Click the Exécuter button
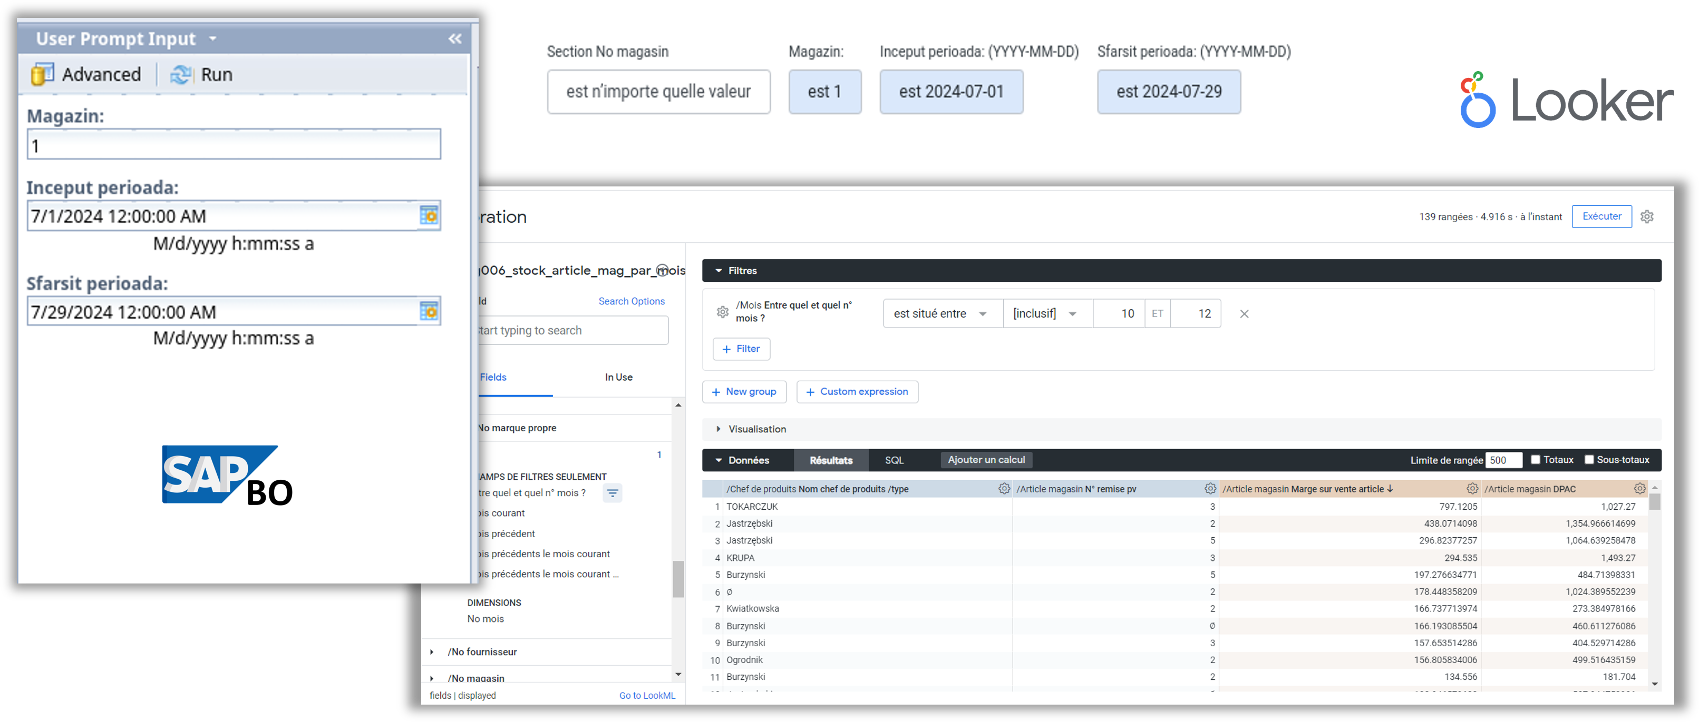The image size is (1699, 722). point(1601,217)
